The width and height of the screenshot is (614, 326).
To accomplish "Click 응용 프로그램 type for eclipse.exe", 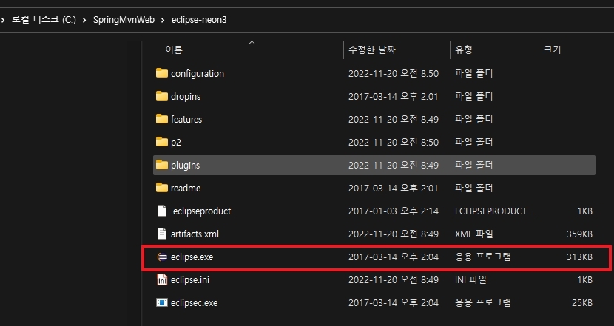I will (x=482, y=257).
